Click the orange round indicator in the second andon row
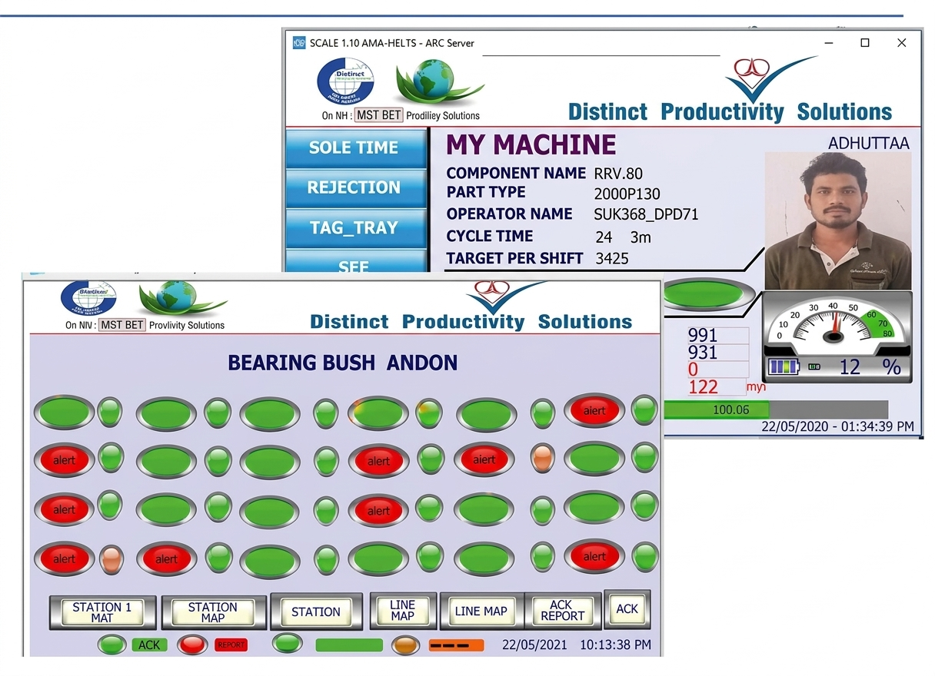 click(x=543, y=459)
